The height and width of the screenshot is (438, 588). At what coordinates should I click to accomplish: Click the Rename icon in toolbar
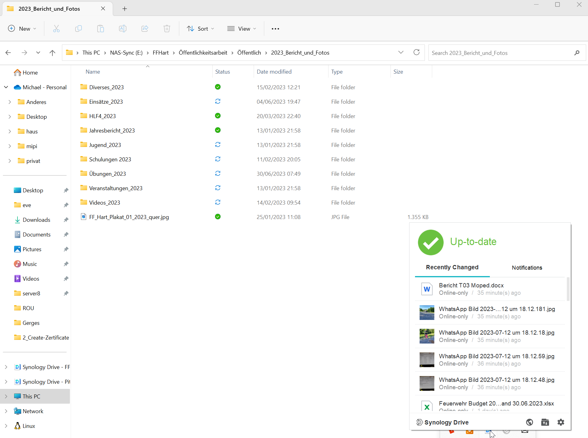pos(123,29)
